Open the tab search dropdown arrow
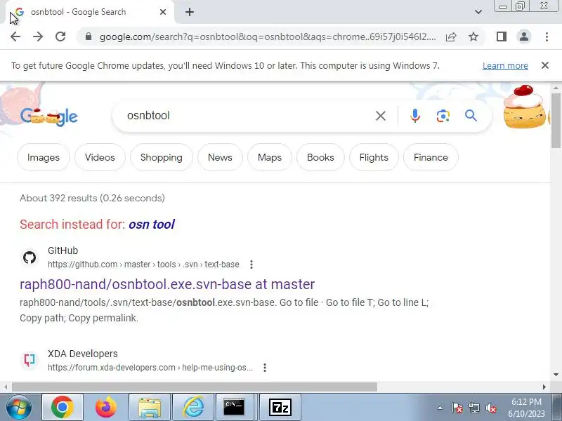 tap(478, 12)
